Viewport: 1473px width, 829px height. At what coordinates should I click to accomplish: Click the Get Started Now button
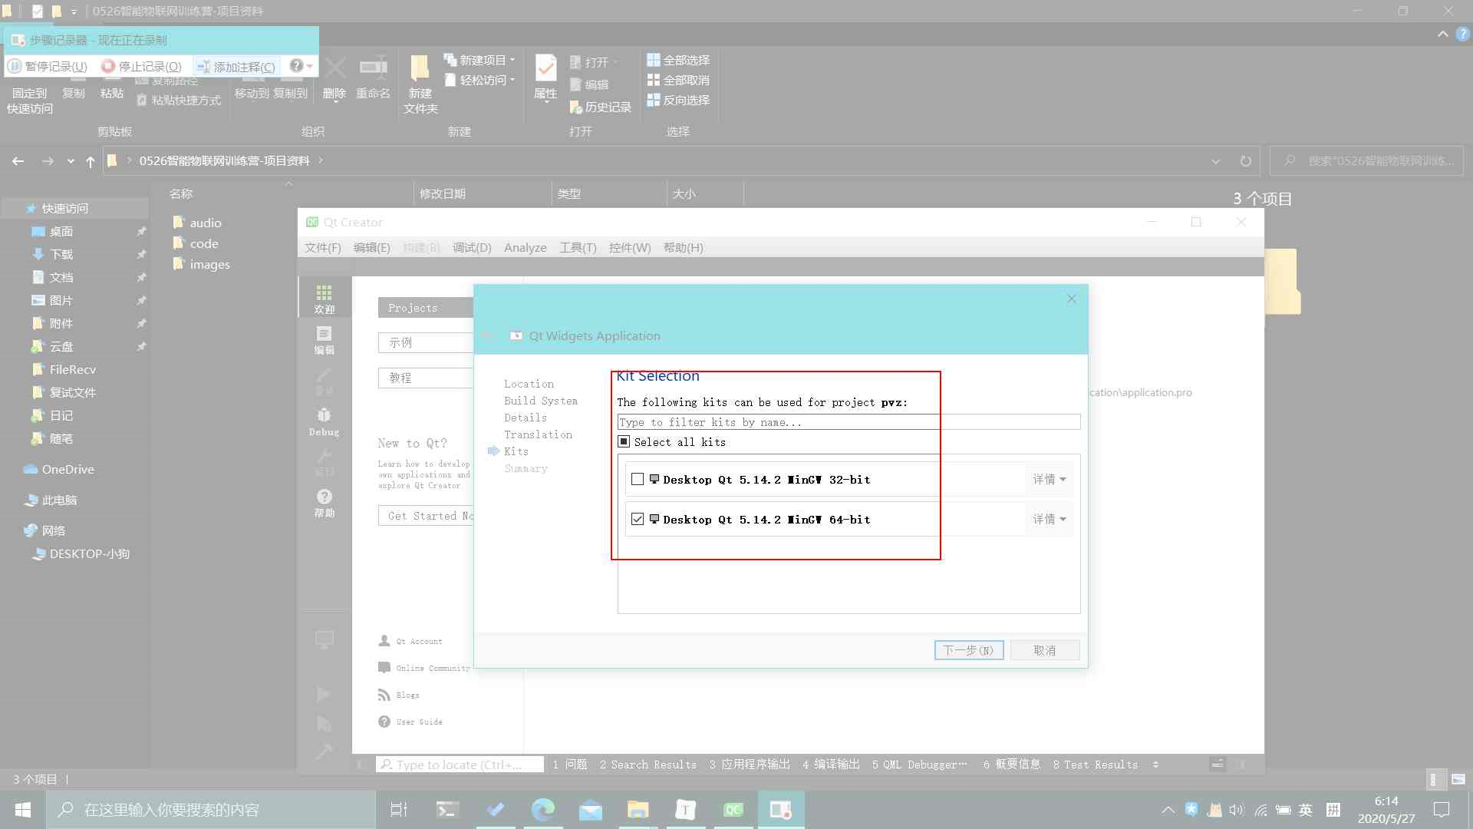(x=426, y=516)
